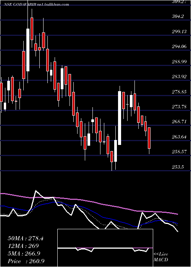Screen dimensions: 191x267
Task: Click the 278.85 price axis label
Action: click(x=179, y=92)
